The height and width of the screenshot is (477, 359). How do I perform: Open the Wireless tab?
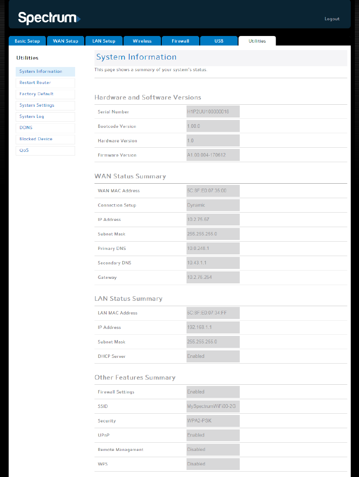[142, 41]
